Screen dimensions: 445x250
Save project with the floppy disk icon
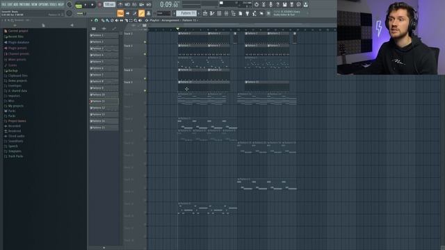pyautogui.click(x=284, y=5)
